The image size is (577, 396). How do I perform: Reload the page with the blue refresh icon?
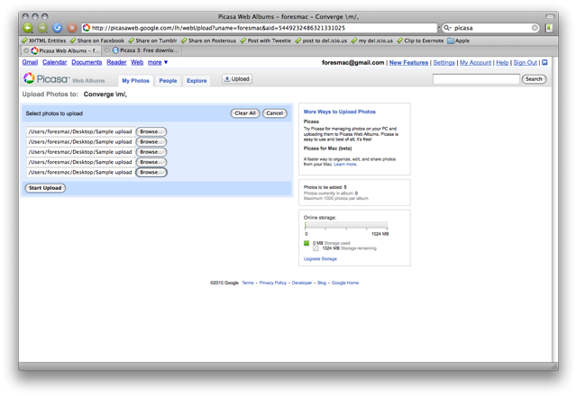(x=58, y=28)
